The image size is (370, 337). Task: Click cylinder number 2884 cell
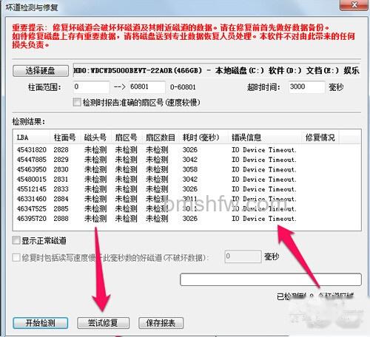pos(61,199)
